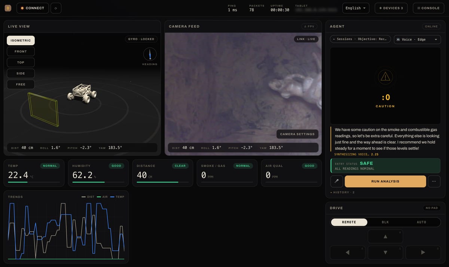Select REMOTE drive mode
449x267 pixels.
(x=349, y=222)
